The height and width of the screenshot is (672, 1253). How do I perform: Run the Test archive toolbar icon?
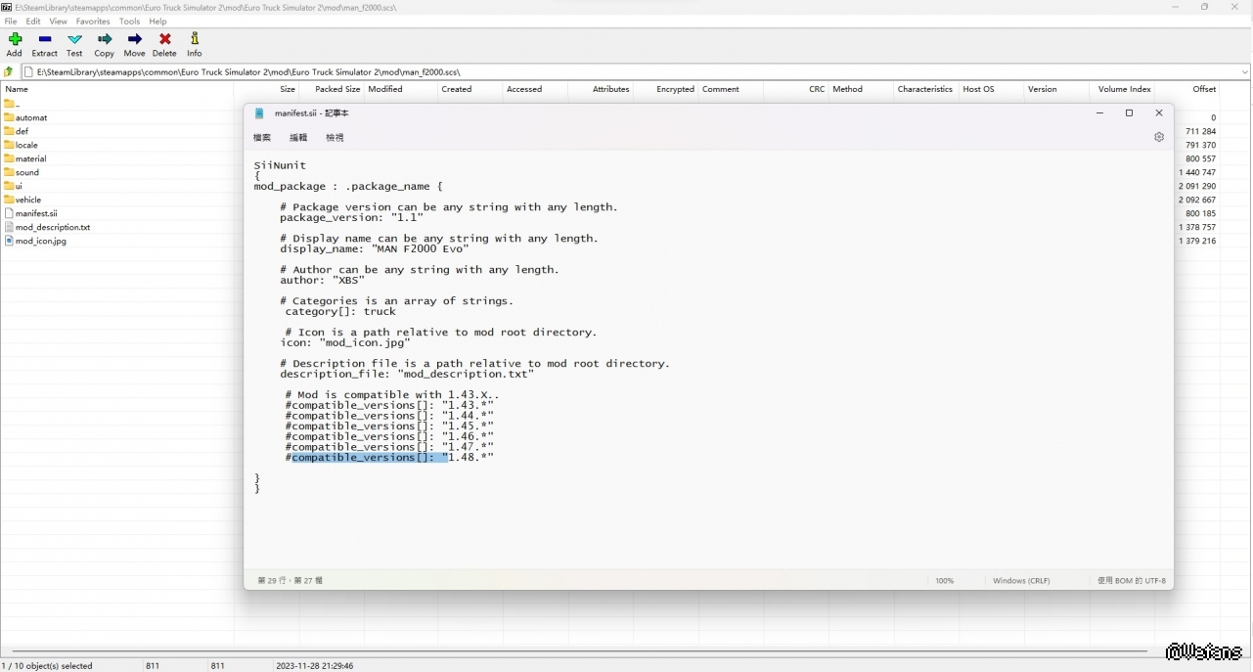[x=74, y=40]
